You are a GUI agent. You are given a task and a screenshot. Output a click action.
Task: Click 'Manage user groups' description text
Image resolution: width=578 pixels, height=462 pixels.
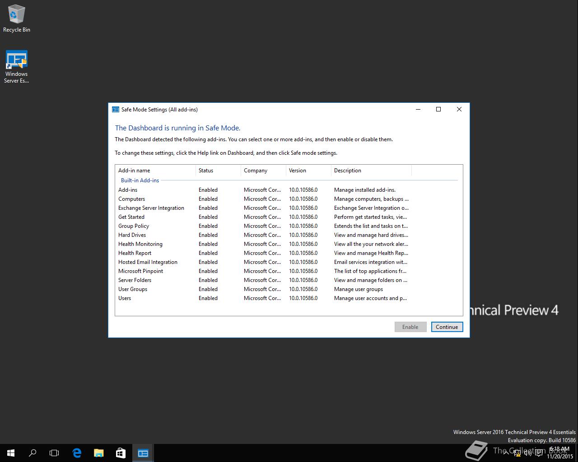(359, 289)
